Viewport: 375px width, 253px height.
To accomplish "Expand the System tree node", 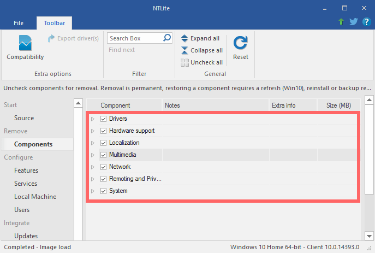I will 93,191.
